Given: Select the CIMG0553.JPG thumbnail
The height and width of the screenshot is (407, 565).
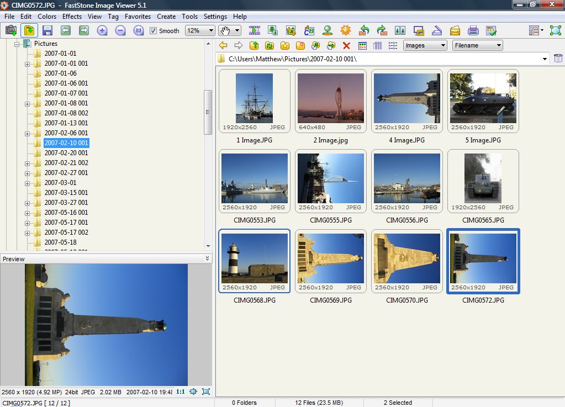Looking at the screenshot, I should click(x=254, y=182).
